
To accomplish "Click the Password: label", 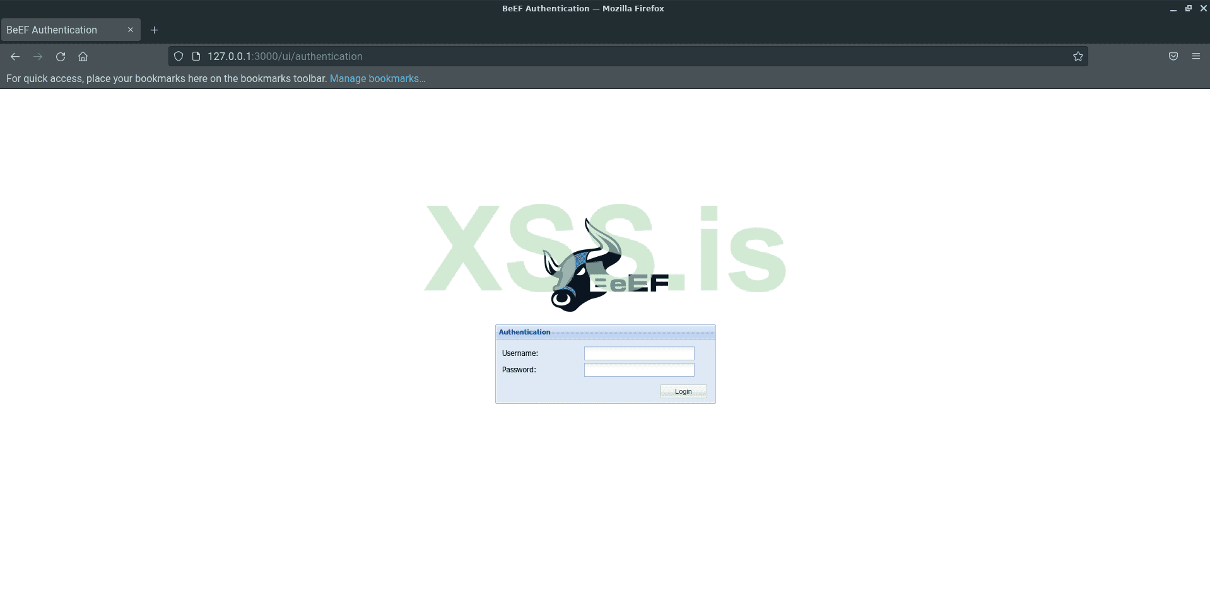I will pos(519,370).
